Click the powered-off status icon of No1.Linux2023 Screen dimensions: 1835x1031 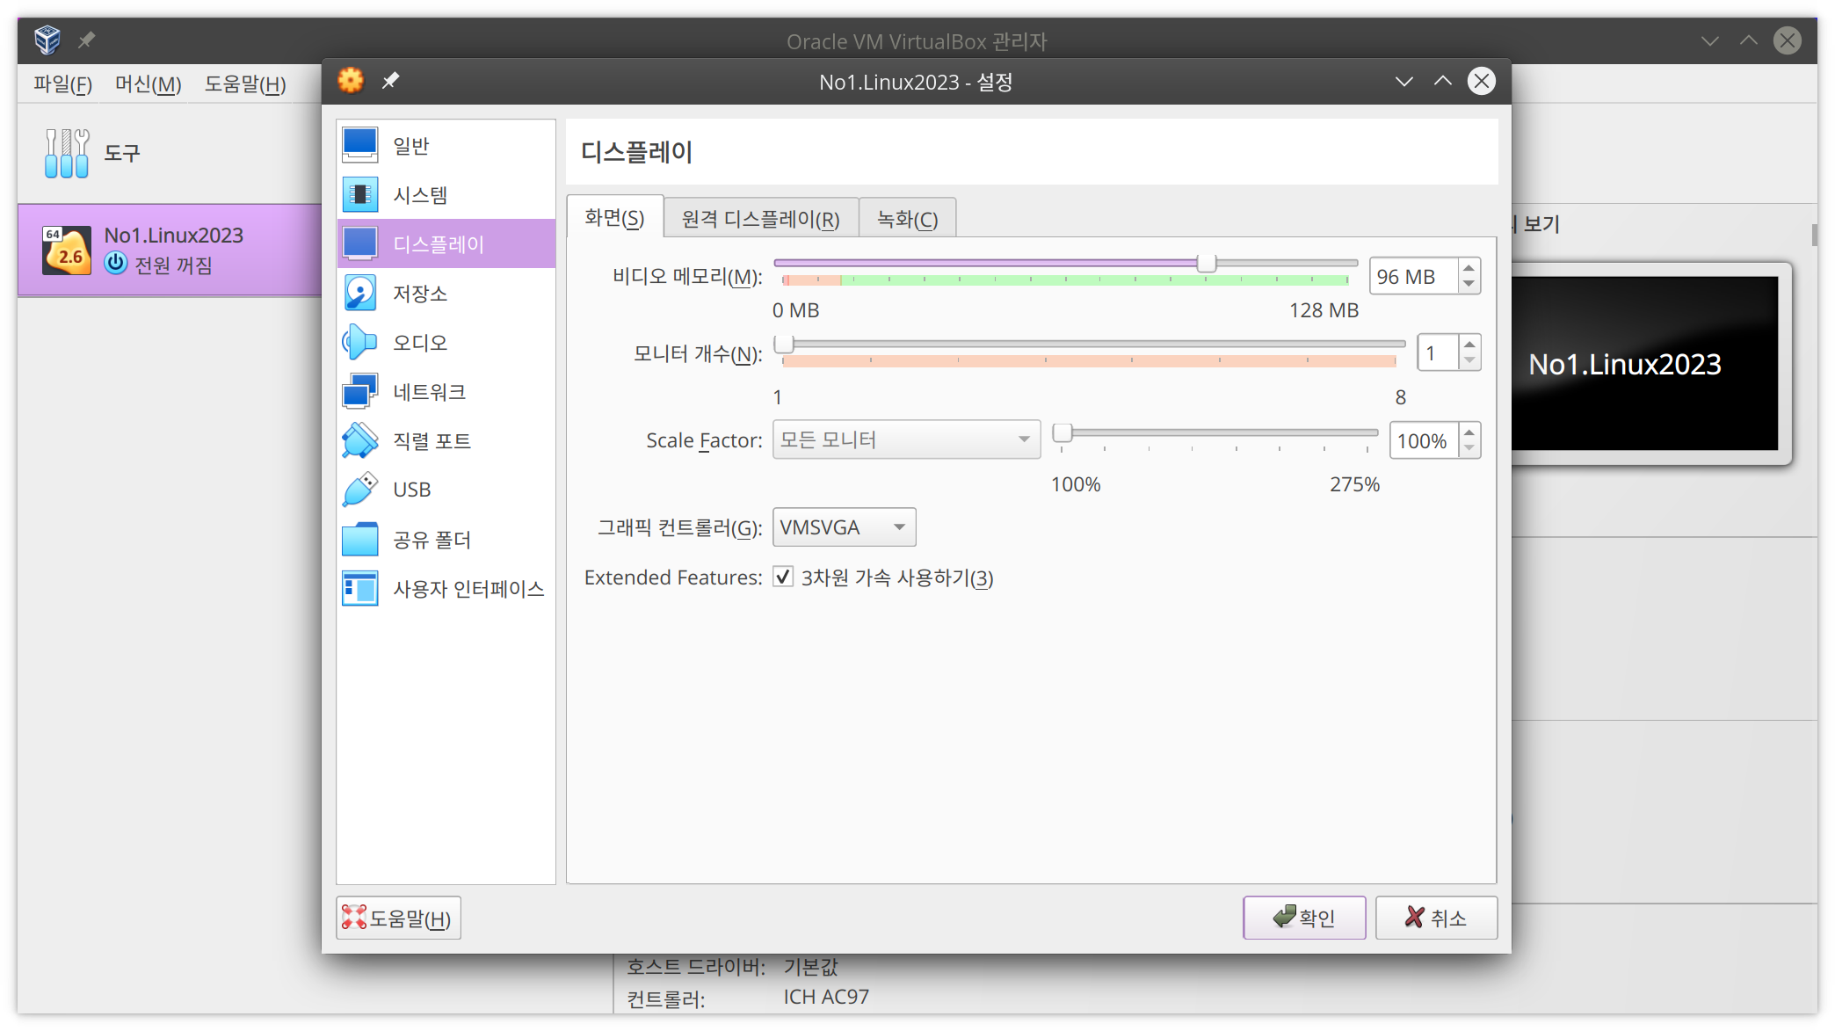click(116, 264)
